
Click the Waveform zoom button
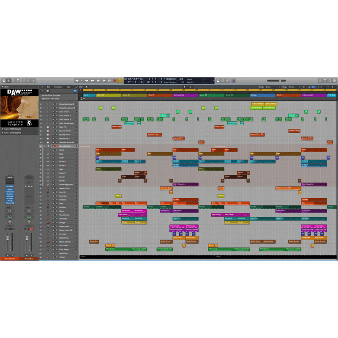pos(304,87)
